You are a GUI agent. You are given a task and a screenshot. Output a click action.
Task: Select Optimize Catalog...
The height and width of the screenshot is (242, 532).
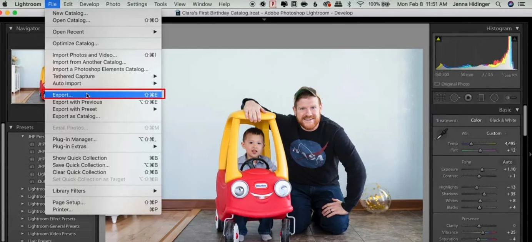pos(103,43)
